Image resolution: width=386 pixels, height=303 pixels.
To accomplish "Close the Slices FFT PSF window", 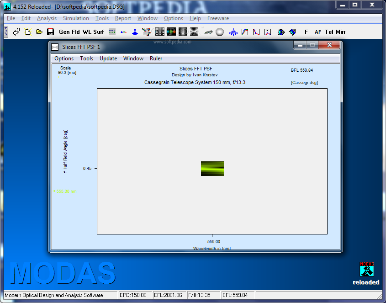I will pos(329,45).
